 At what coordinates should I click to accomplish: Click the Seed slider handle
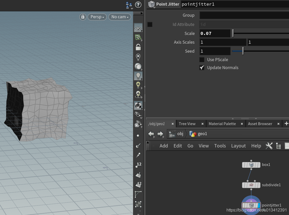243,51
